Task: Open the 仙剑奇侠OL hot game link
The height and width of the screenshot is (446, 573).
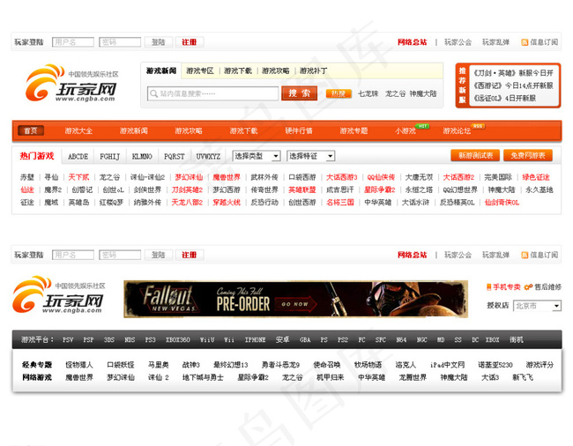Action: 502,203
